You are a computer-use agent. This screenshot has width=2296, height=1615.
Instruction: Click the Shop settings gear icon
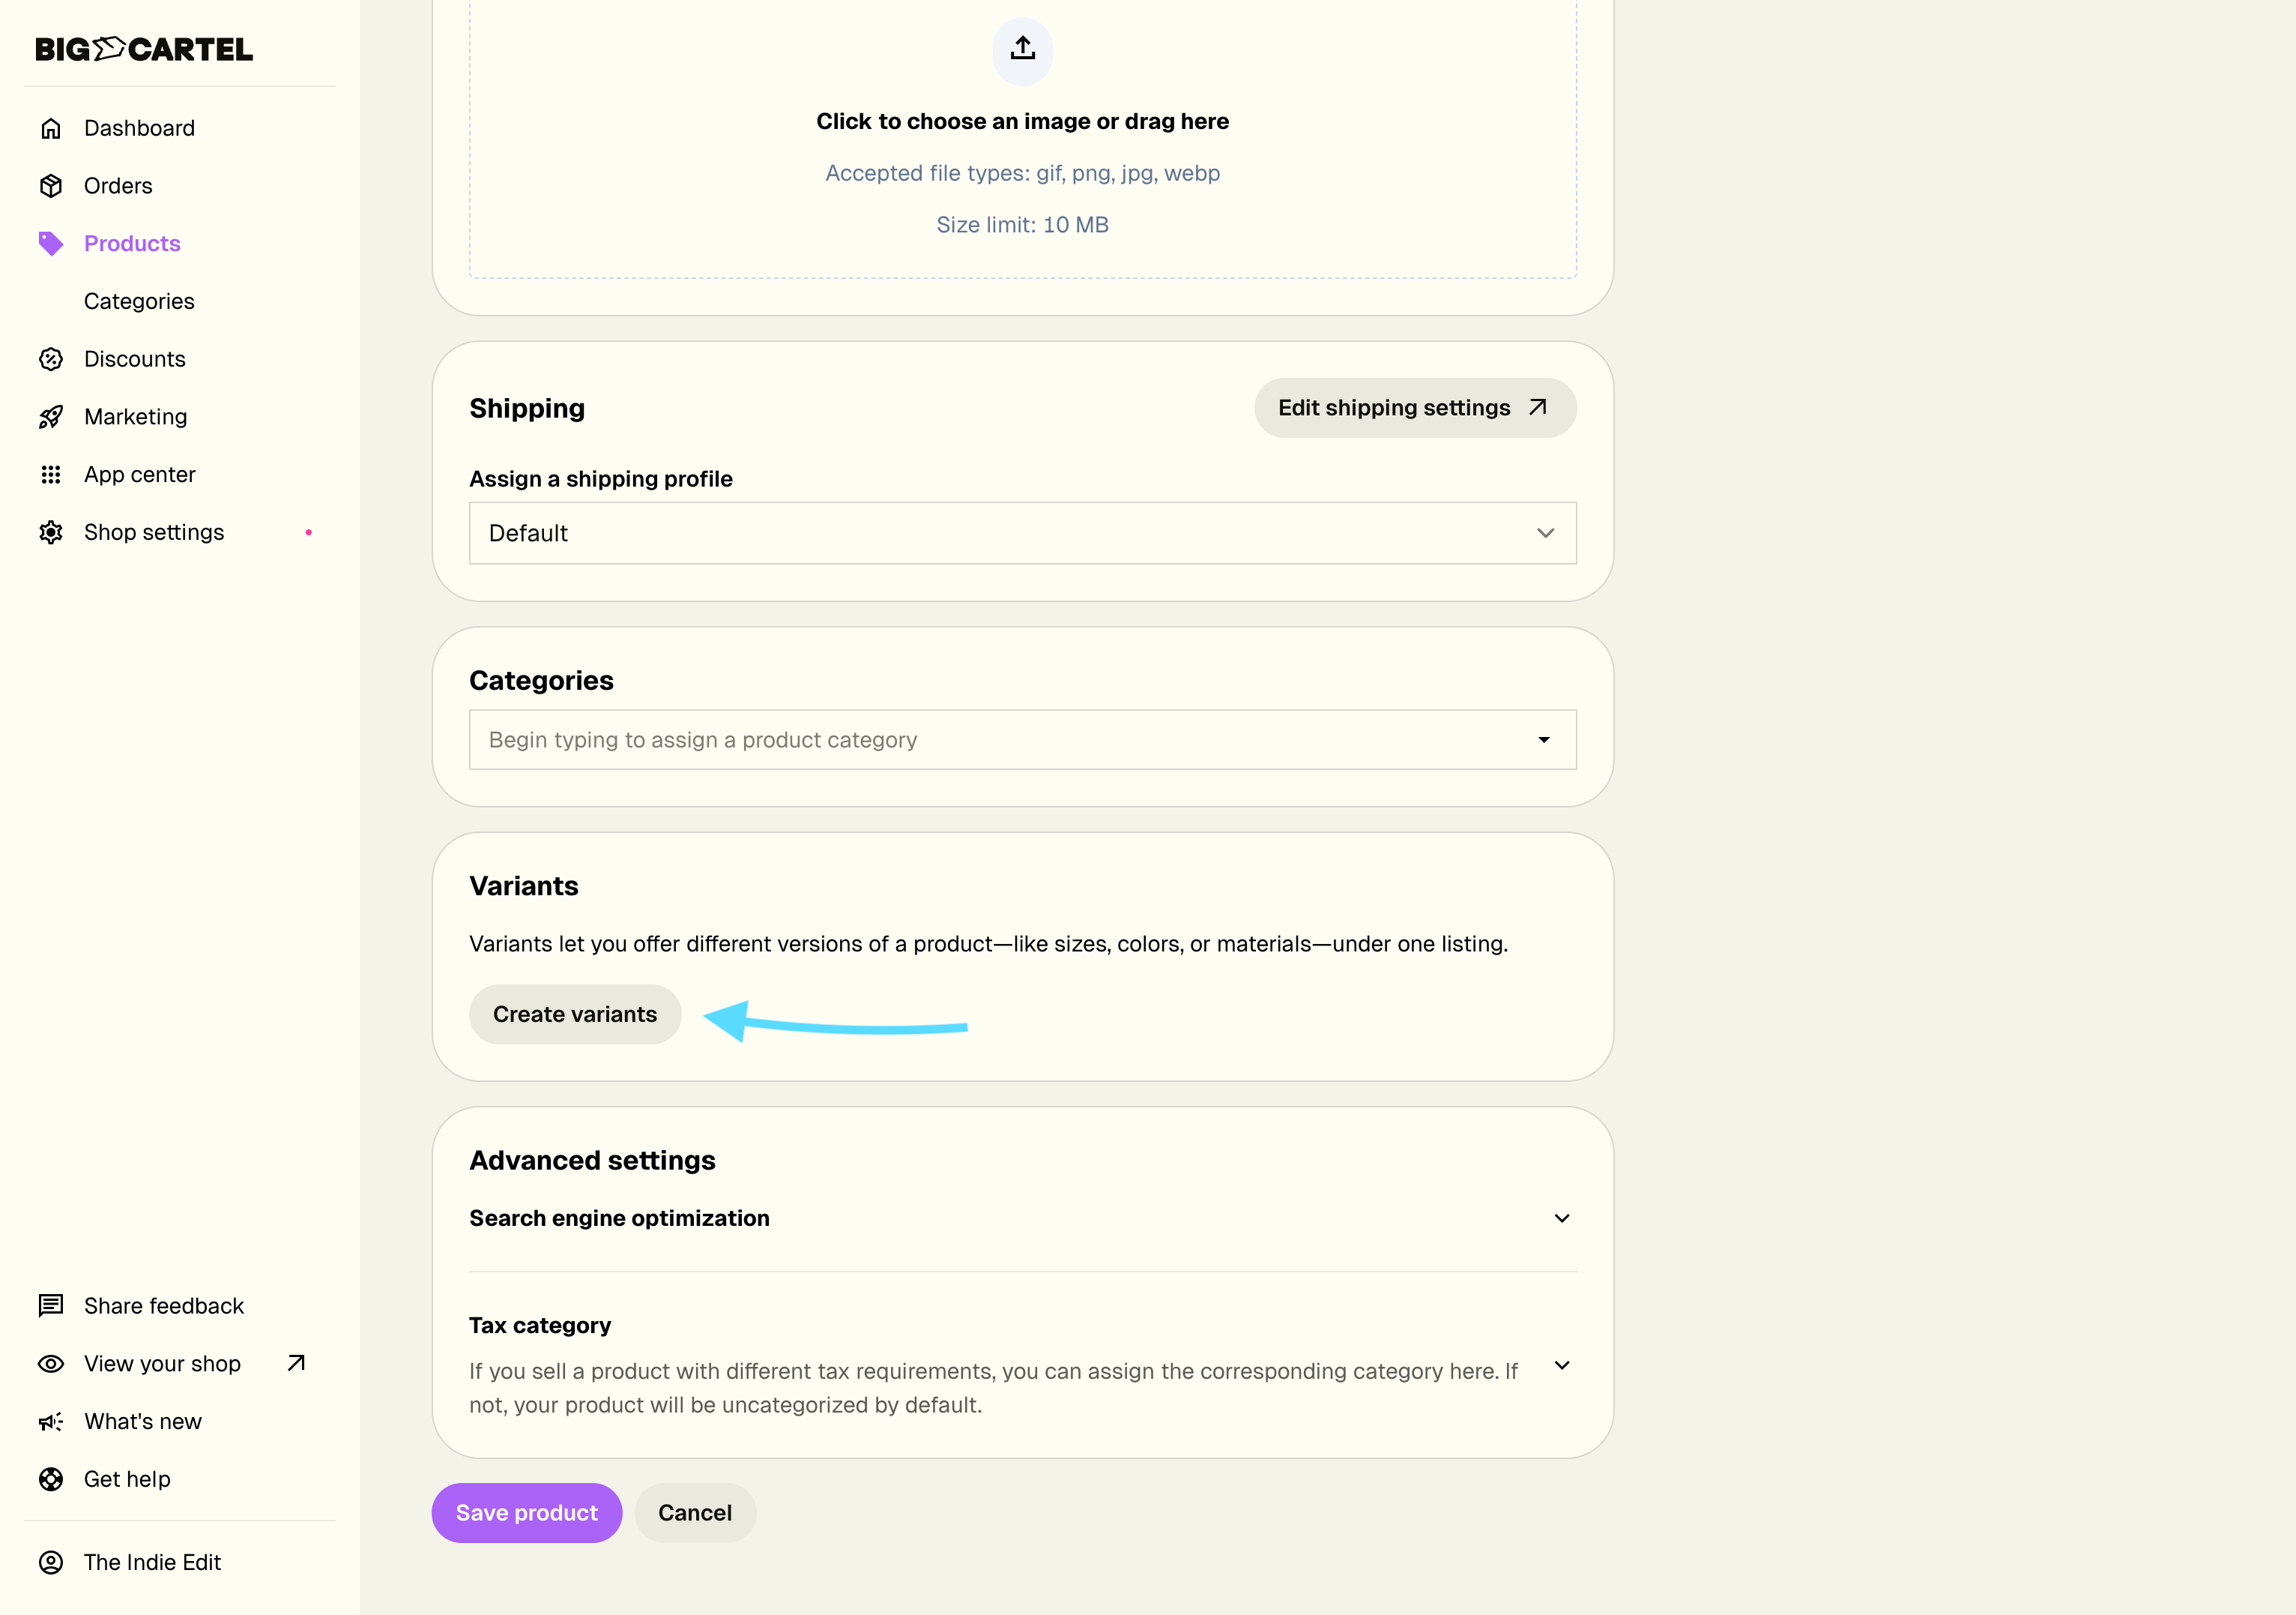51,532
